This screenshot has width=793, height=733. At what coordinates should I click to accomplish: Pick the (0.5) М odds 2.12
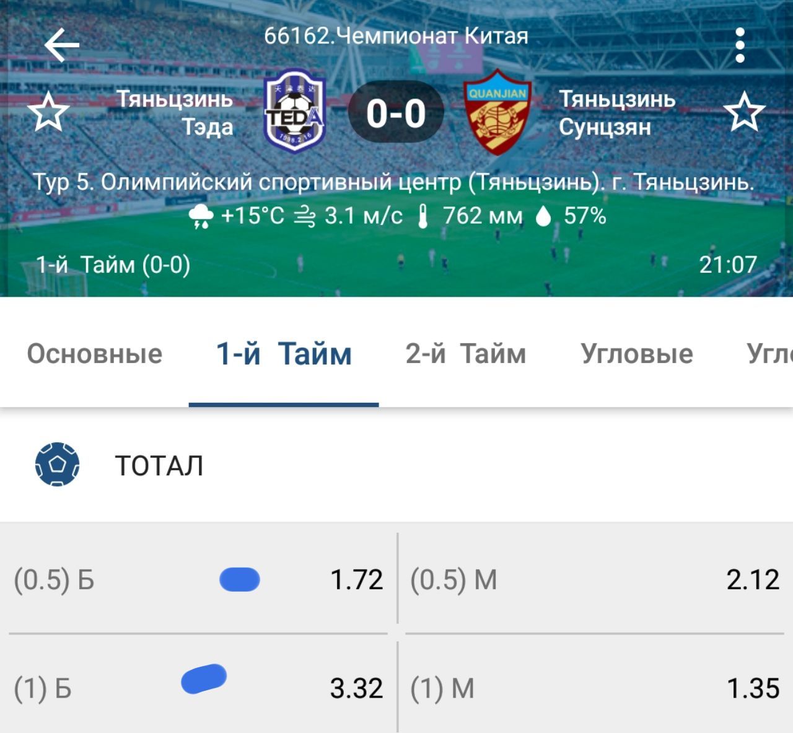(595, 580)
